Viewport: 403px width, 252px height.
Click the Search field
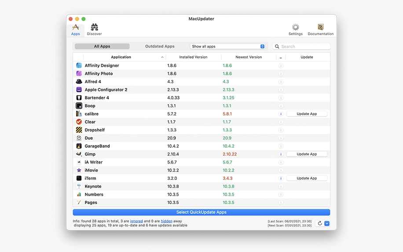[x=301, y=46]
